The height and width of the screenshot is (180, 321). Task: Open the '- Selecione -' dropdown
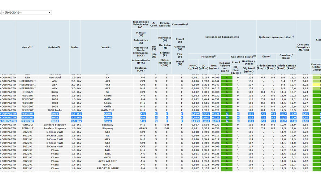[27, 13]
